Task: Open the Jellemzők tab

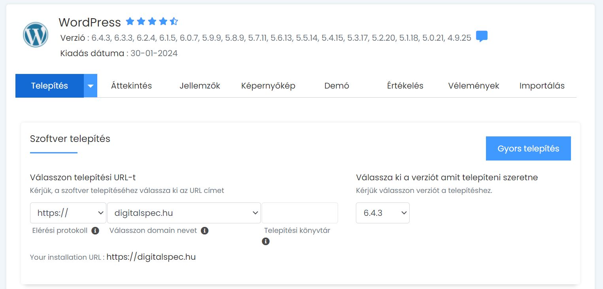Action: point(200,86)
